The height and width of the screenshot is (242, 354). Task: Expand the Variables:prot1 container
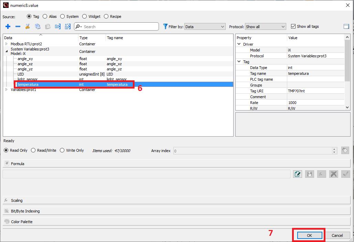pyautogui.click(x=6, y=90)
